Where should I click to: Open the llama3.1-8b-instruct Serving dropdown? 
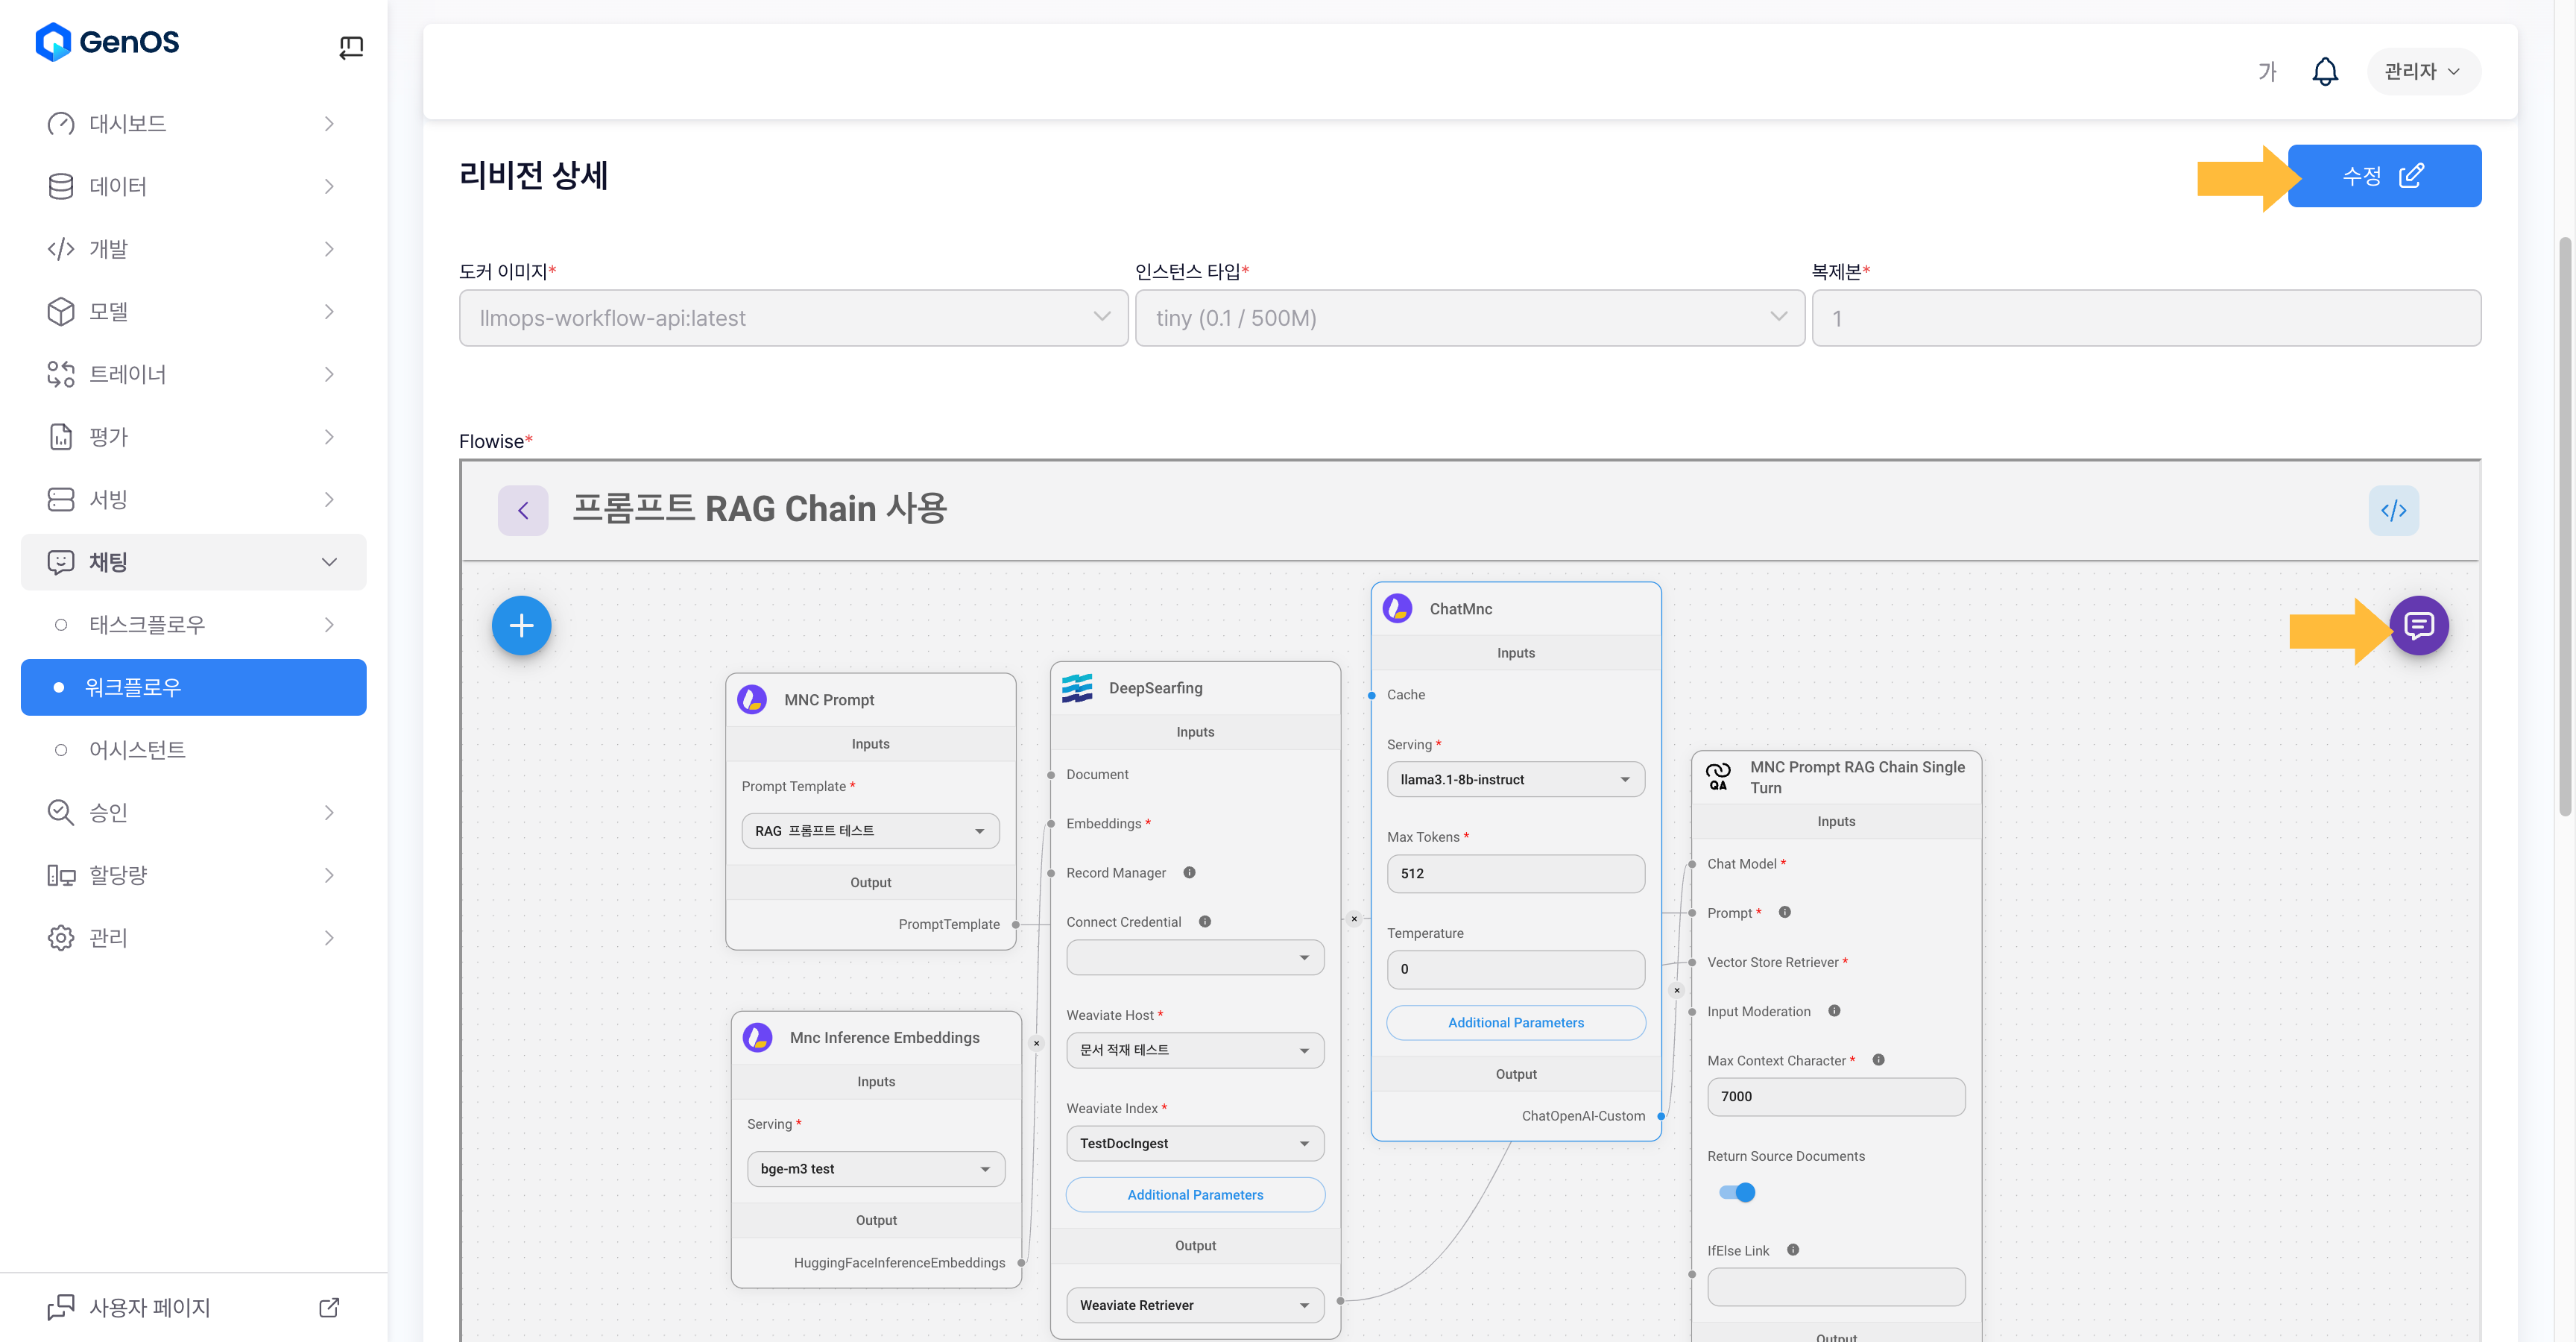pyautogui.click(x=1515, y=779)
